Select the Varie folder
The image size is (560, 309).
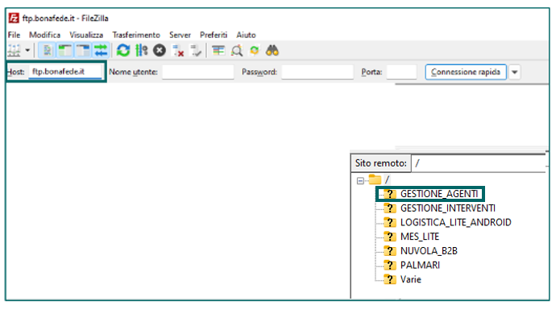pyautogui.click(x=402, y=279)
